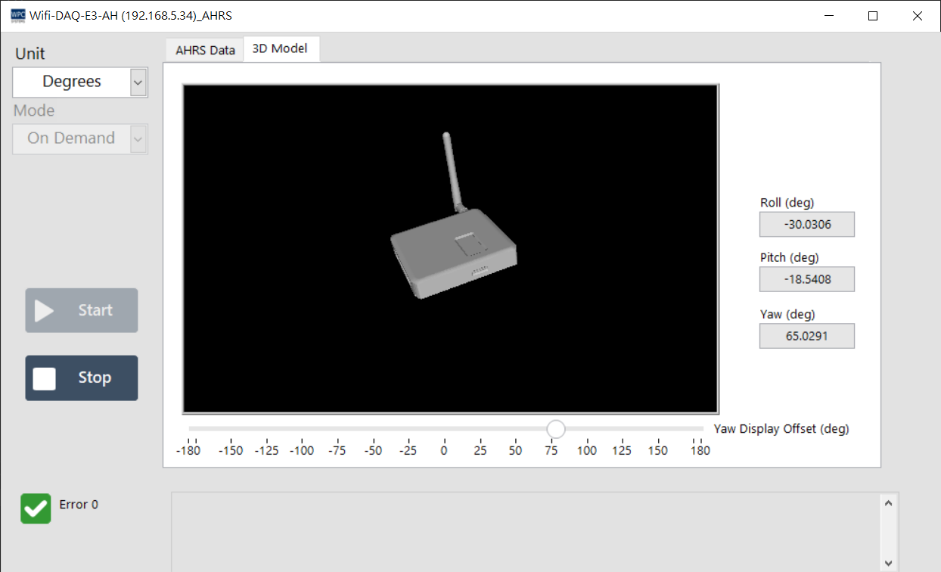Click the Pitch (deg) value field
This screenshot has width=941, height=572.
click(x=807, y=279)
